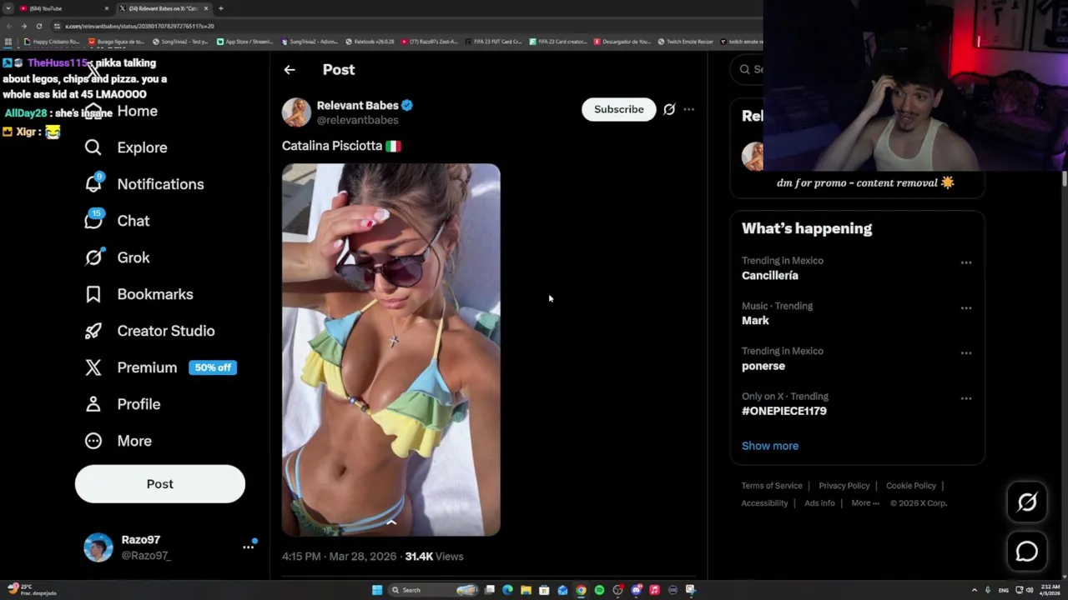This screenshot has width=1068, height=600.
Task: Launch Grok from the sidebar
Action: [x=117, y=257]
